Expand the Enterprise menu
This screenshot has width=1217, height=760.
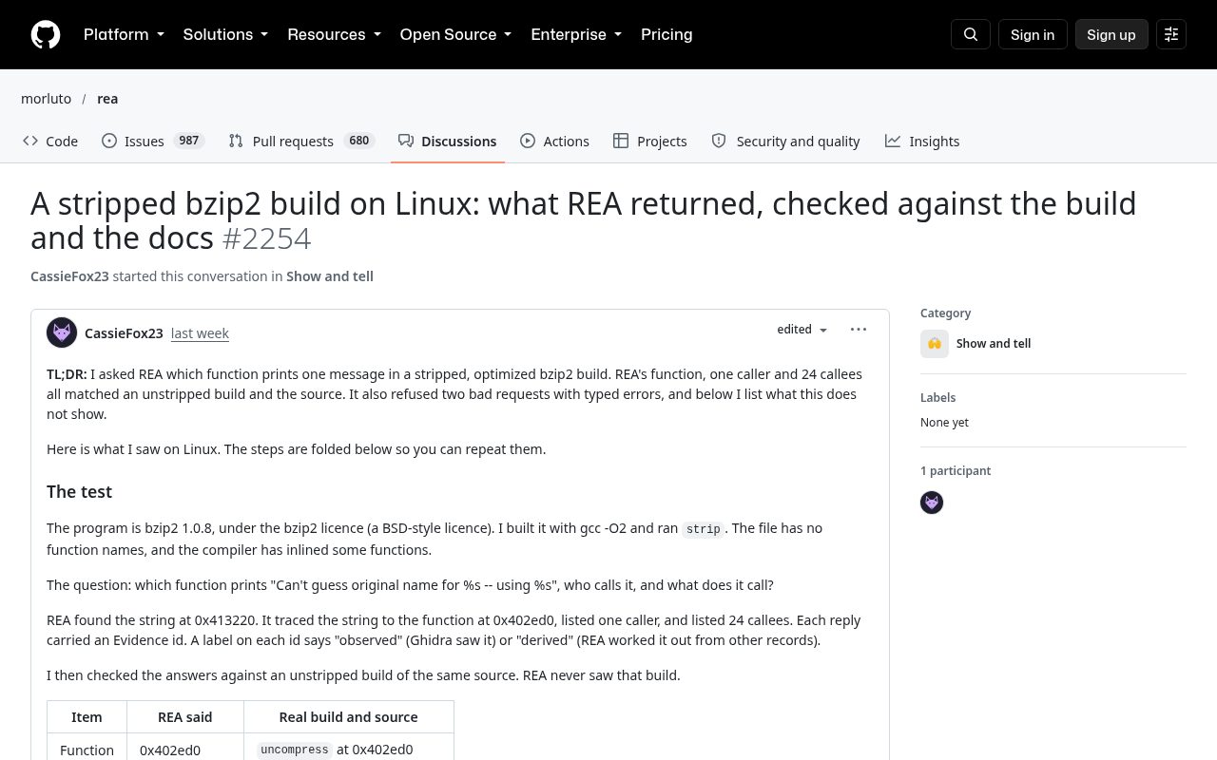pos(576,34)
